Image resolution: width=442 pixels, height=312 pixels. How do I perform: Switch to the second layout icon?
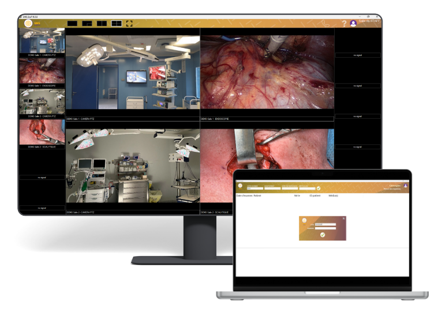tap(87, 24)
